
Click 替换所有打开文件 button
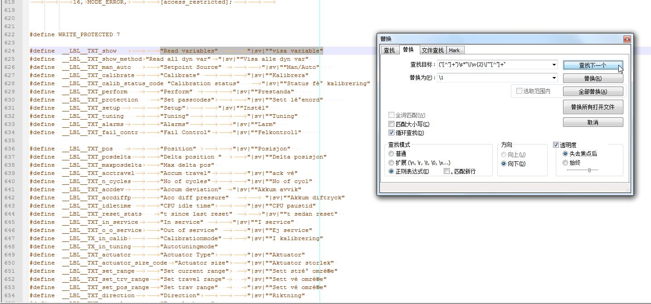pos(593,107)
